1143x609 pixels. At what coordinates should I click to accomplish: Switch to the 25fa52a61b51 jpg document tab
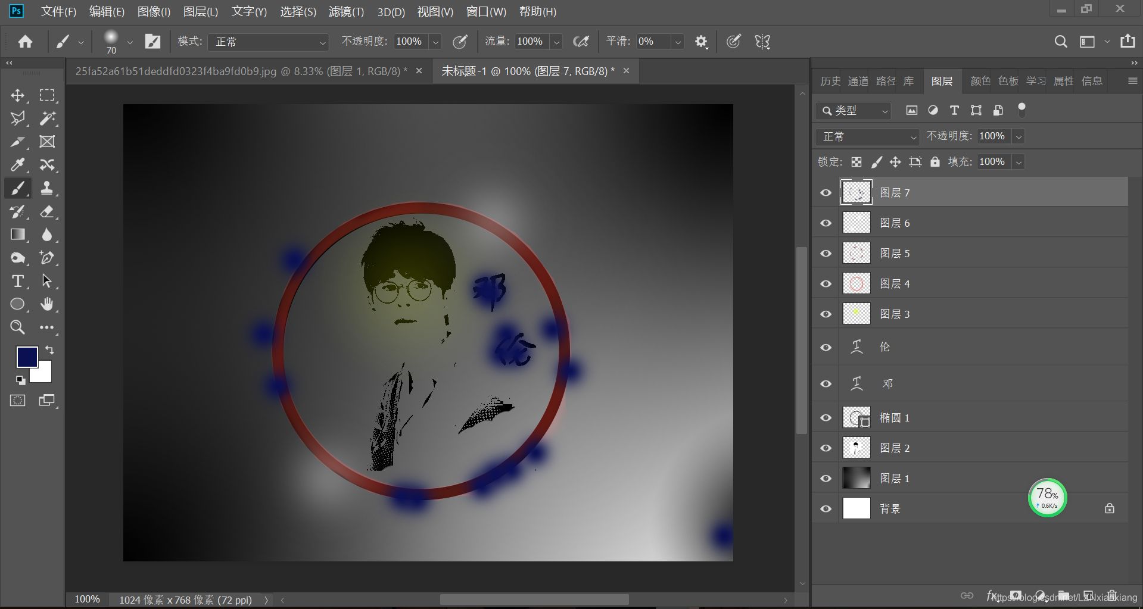tap(242, 71)
